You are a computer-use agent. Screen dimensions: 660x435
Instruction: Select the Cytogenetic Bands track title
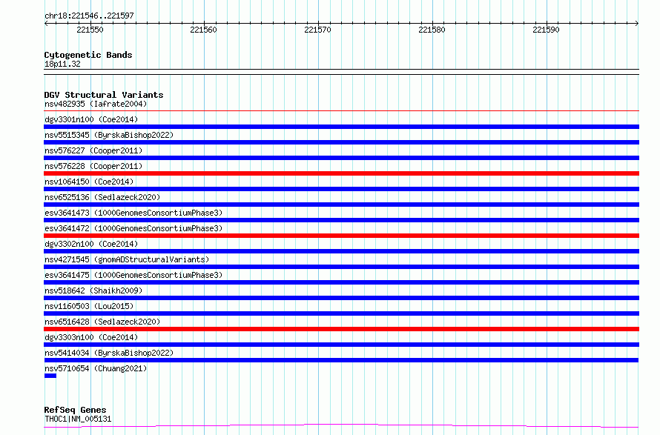[88, 55]
